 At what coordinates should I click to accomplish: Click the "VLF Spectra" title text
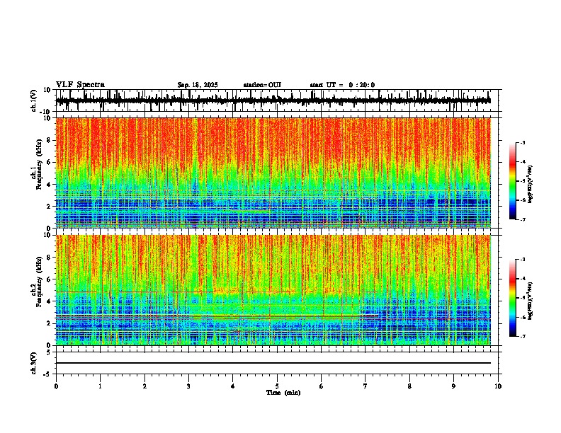(x=80, y=85)
